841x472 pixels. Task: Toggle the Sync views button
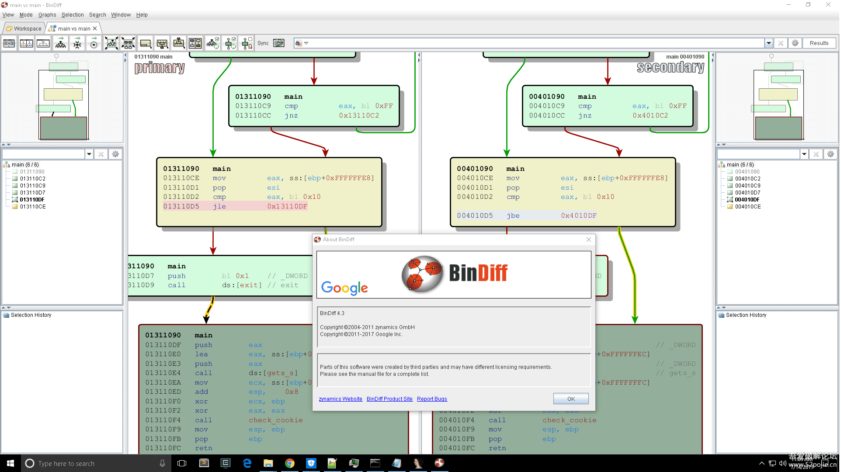point(278,43)
